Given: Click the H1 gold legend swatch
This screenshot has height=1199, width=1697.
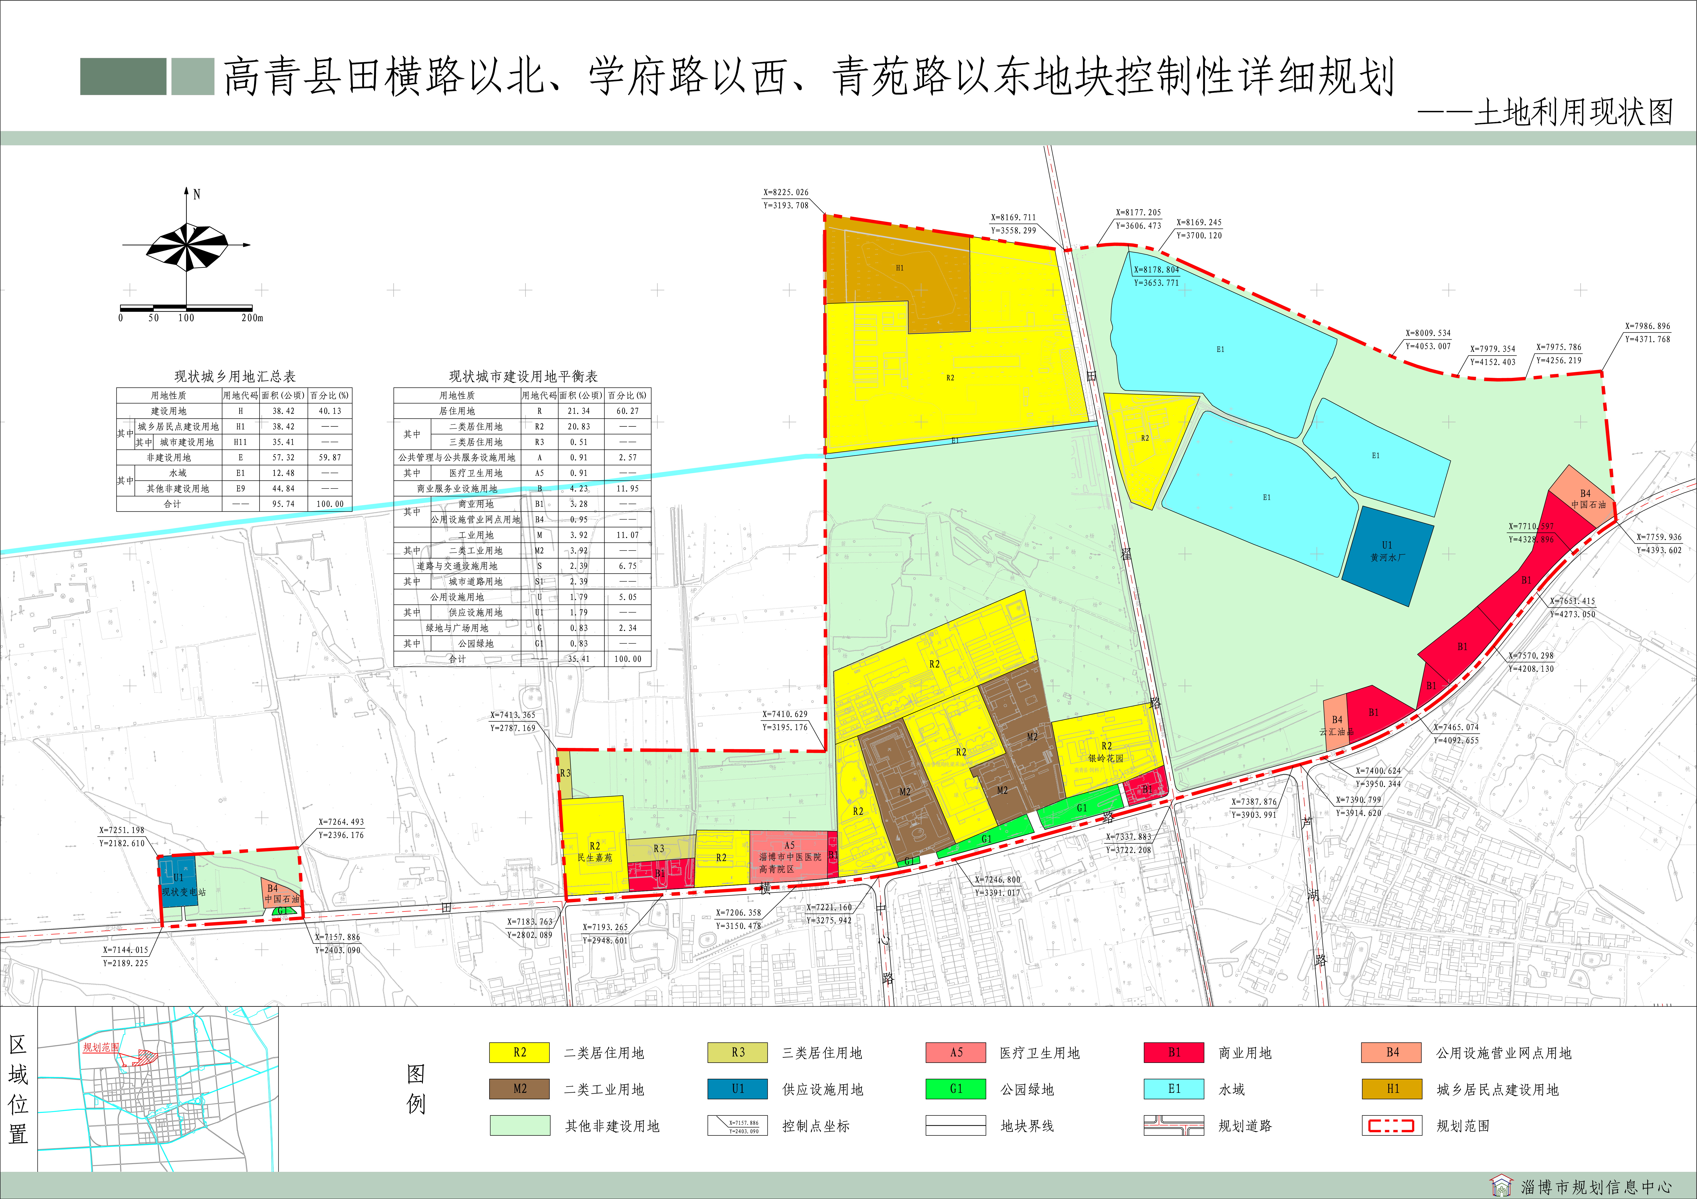Looking at the screenshot, I should coord(1392,1089).
